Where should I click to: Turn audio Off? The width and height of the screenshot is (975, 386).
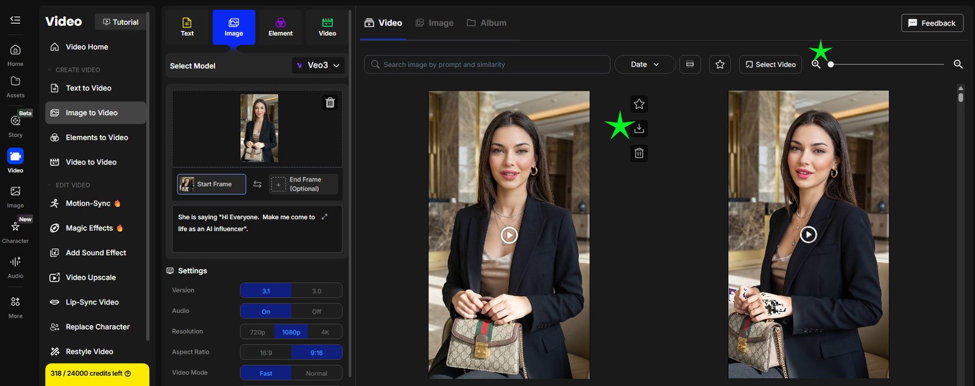316,312
